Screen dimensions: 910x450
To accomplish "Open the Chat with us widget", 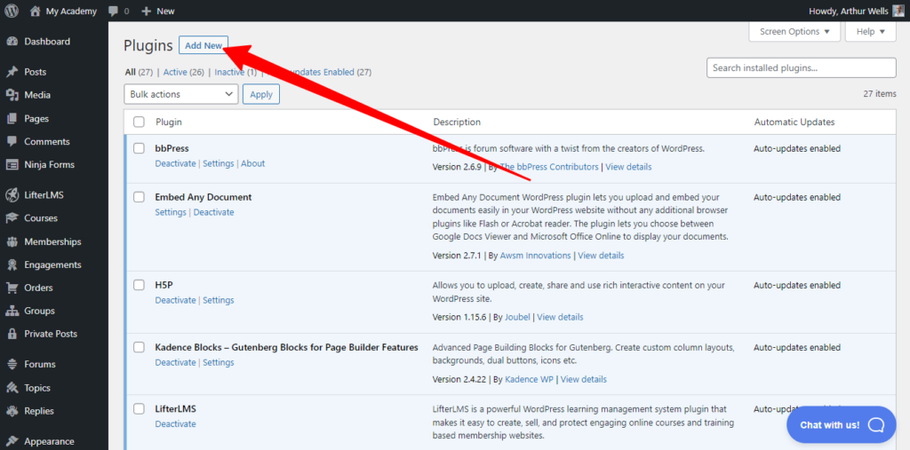I will [842, 425].
